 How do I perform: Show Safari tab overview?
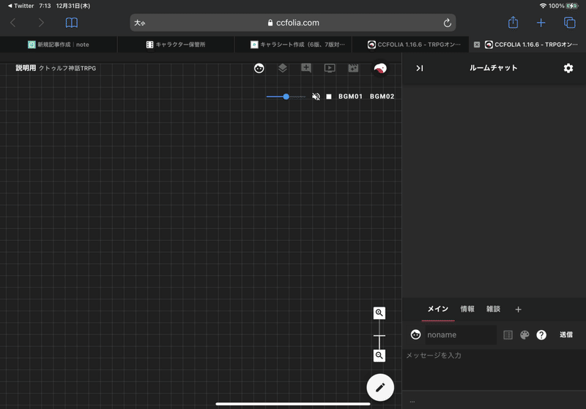[570, 23]
